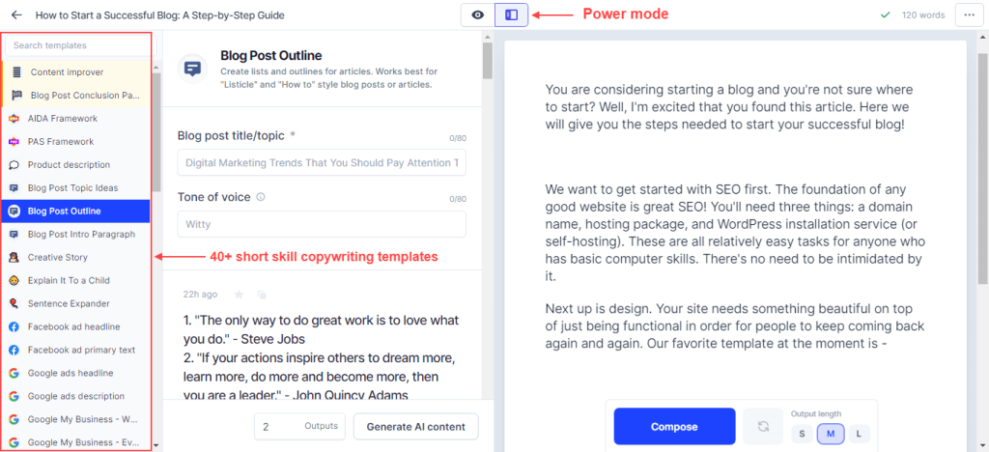Open Google ads description template

76,396
